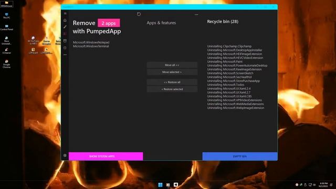The image size is (336, 189).
Task: Click the refresh circular arrow icon
Action: 139,14
